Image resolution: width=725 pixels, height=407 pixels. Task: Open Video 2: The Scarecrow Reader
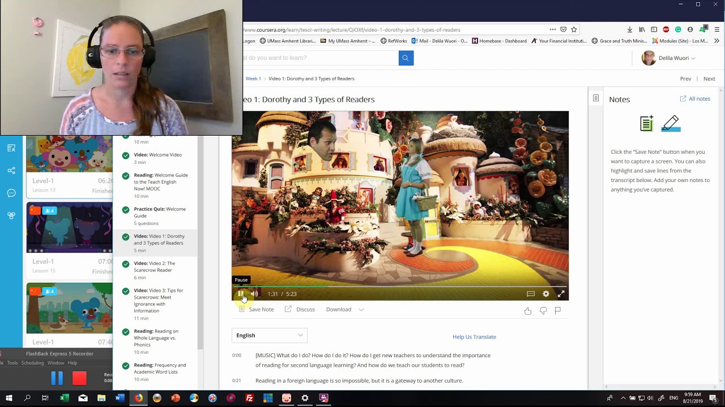(x=155, y=270)
